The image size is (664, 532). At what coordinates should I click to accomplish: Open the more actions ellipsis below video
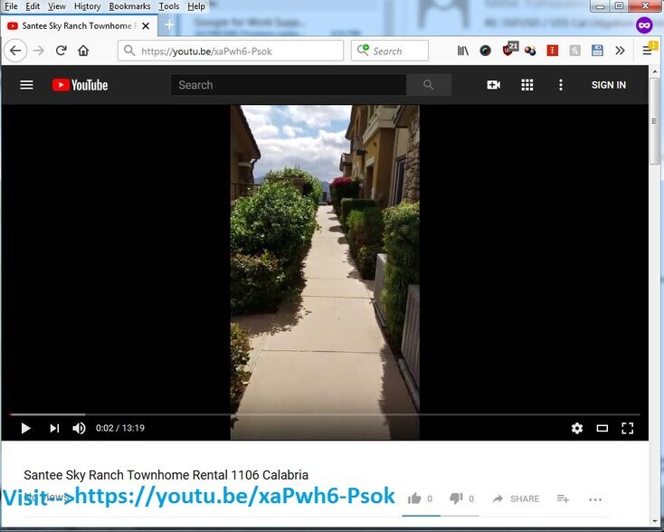(x=595, y=499)
